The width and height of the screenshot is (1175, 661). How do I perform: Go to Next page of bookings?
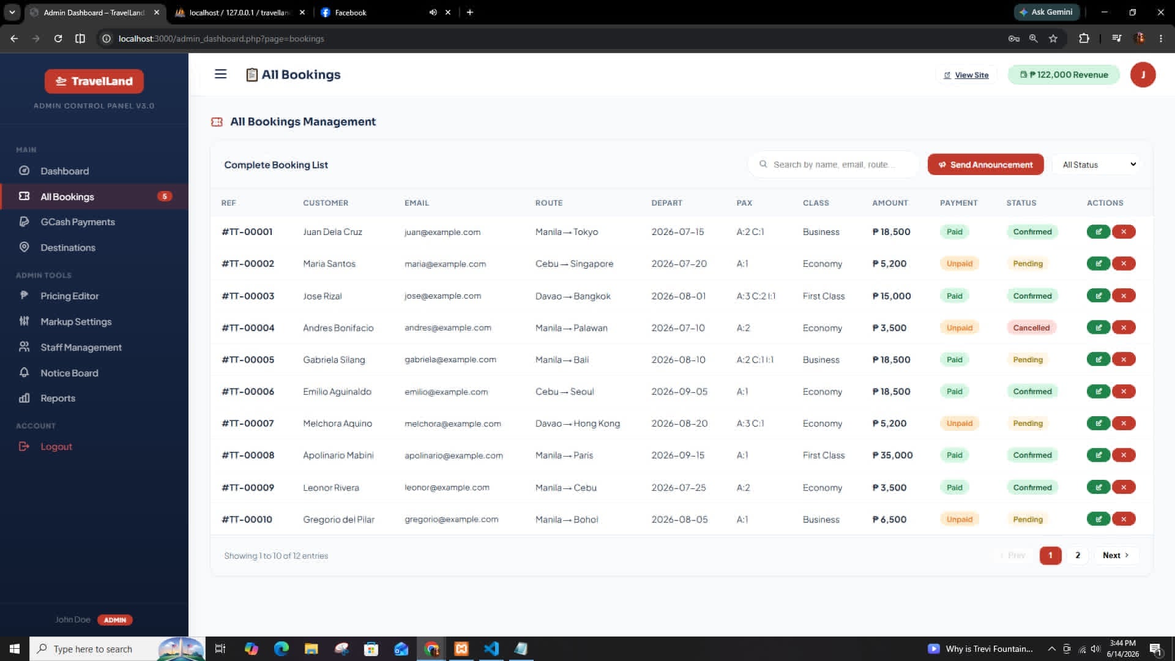coord(1116,555)
